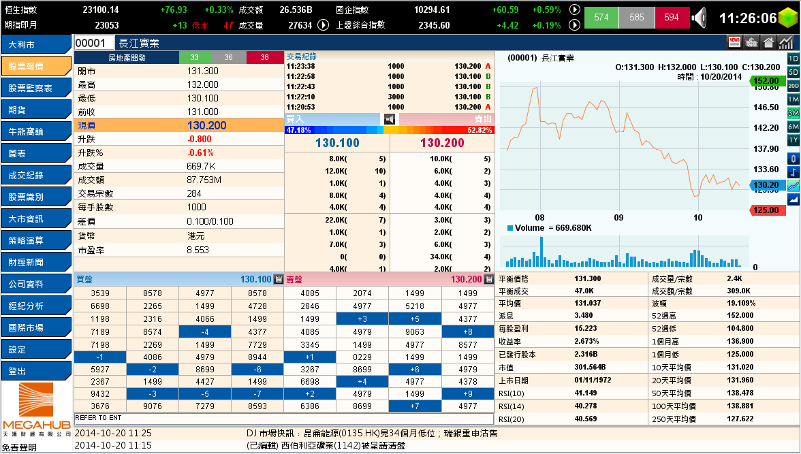
Task: Select the line chart type icon
Action: click(x=794, y=186)
